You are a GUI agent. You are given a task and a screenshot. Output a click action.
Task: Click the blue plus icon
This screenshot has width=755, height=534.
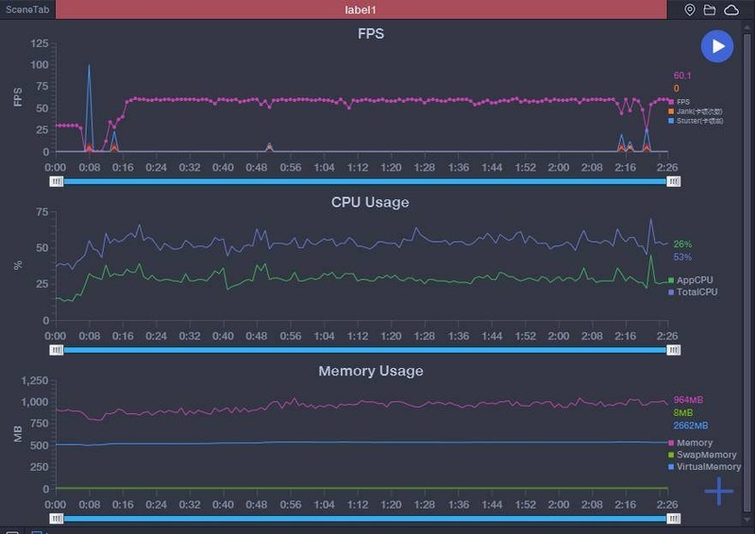pos(719,491)
